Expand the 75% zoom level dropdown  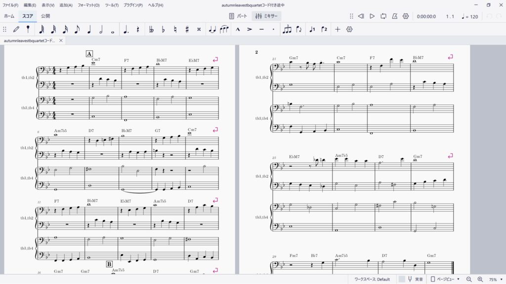tap(495, 279)
